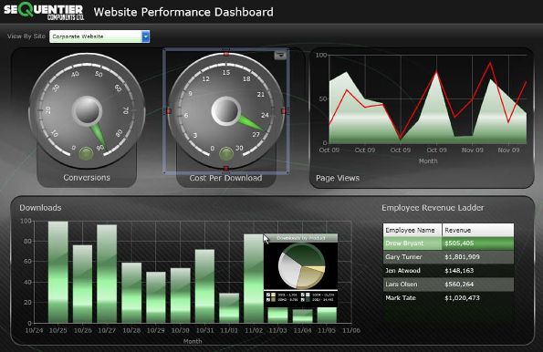The width and height of the screenshot is (543, 352).
Task: Click the green knob on Cost Per Download gauge
Action: (226, 154)
